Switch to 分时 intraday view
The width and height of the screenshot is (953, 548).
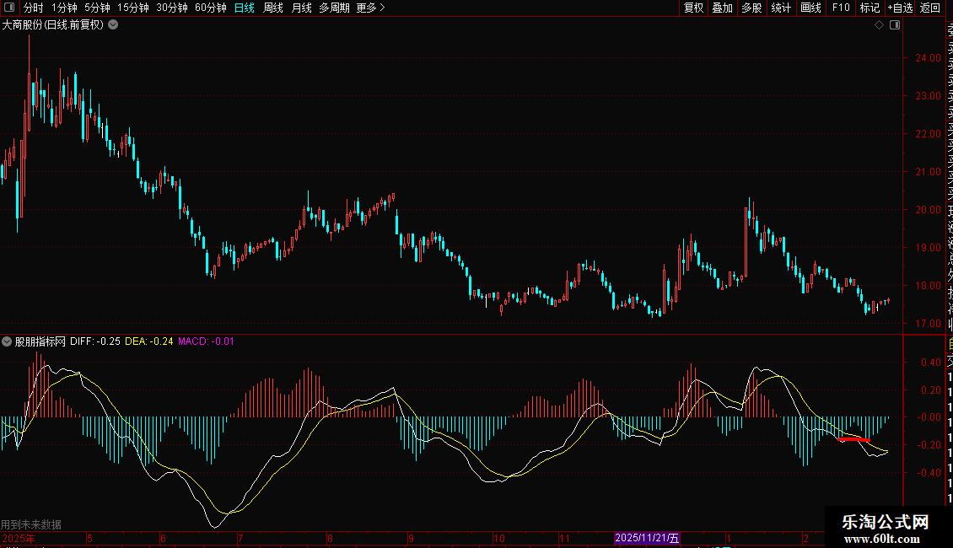click(34, 8)
